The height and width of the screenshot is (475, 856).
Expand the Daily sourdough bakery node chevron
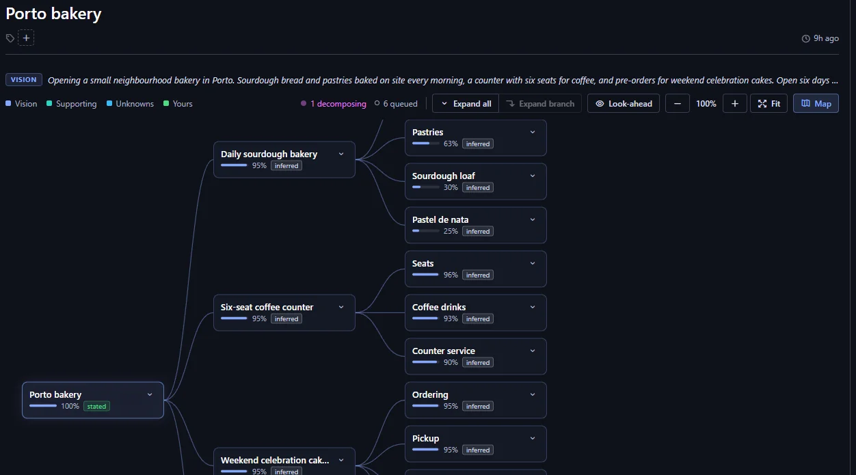(x=341, y=154)
